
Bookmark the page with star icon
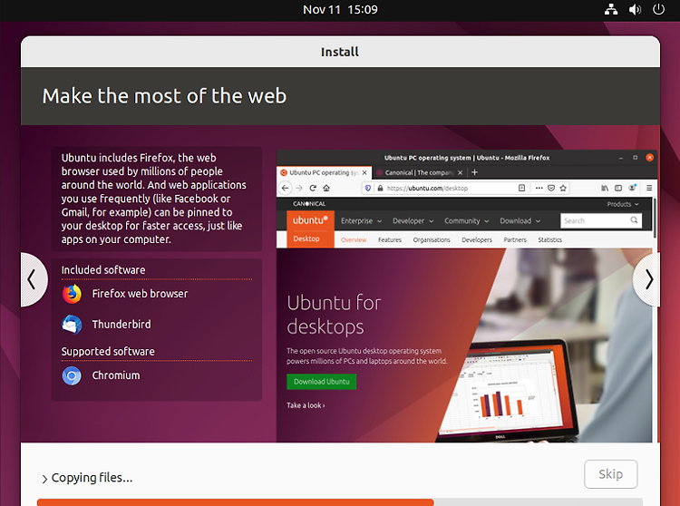563,189
